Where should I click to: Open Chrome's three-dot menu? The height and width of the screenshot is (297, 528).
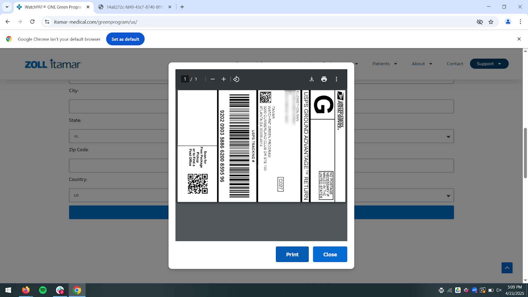click(x=520, y=22)
